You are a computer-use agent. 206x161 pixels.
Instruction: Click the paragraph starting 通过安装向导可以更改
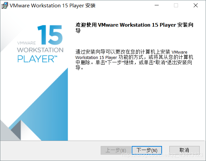[x=134, y=60]
